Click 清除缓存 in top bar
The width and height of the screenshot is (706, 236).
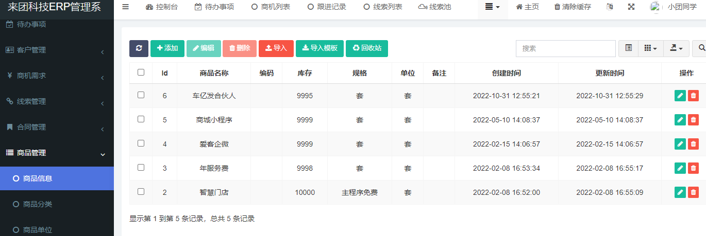point(573,7)
